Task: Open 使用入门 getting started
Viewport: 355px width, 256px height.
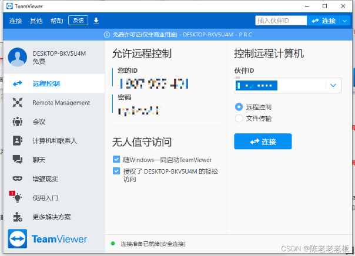Action: pos(54,198)
